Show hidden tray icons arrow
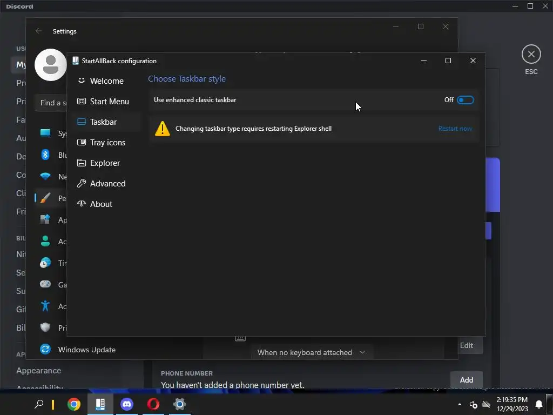 tap(460, 404)
